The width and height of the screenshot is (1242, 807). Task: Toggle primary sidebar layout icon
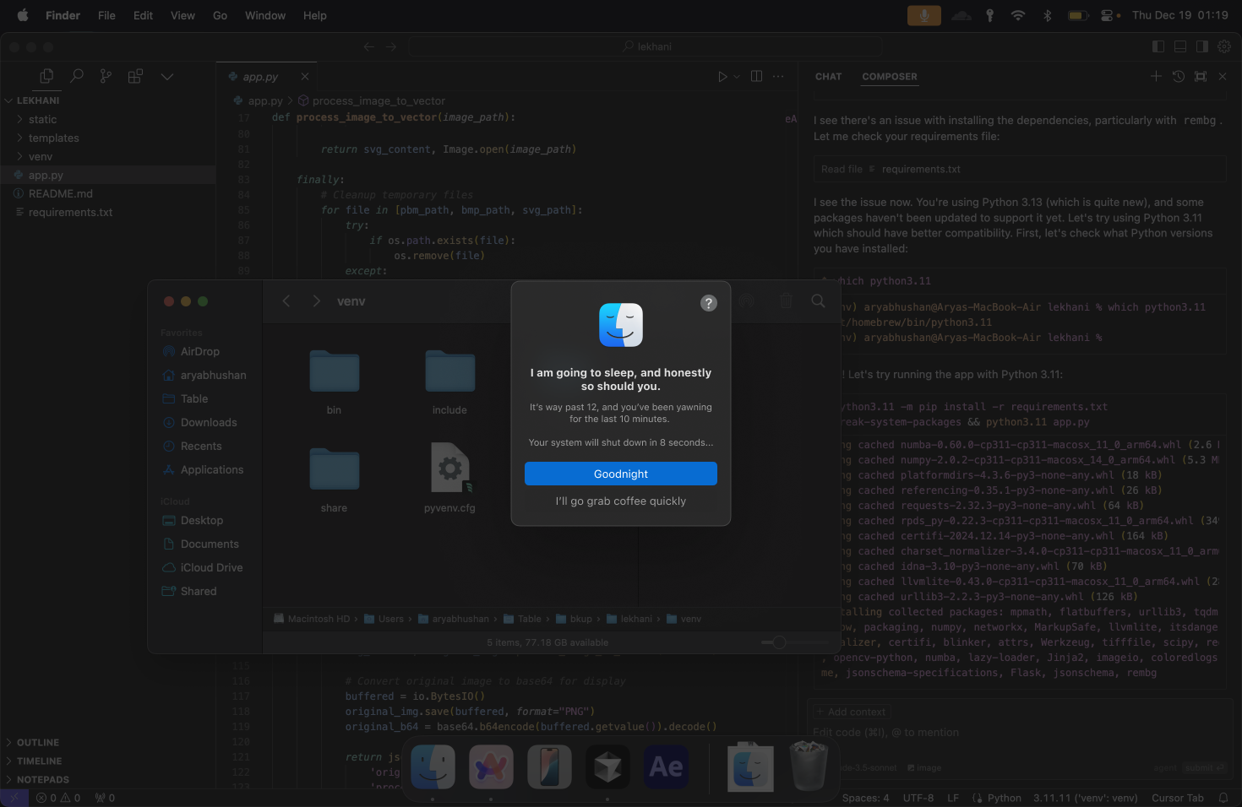point(1158,46)
